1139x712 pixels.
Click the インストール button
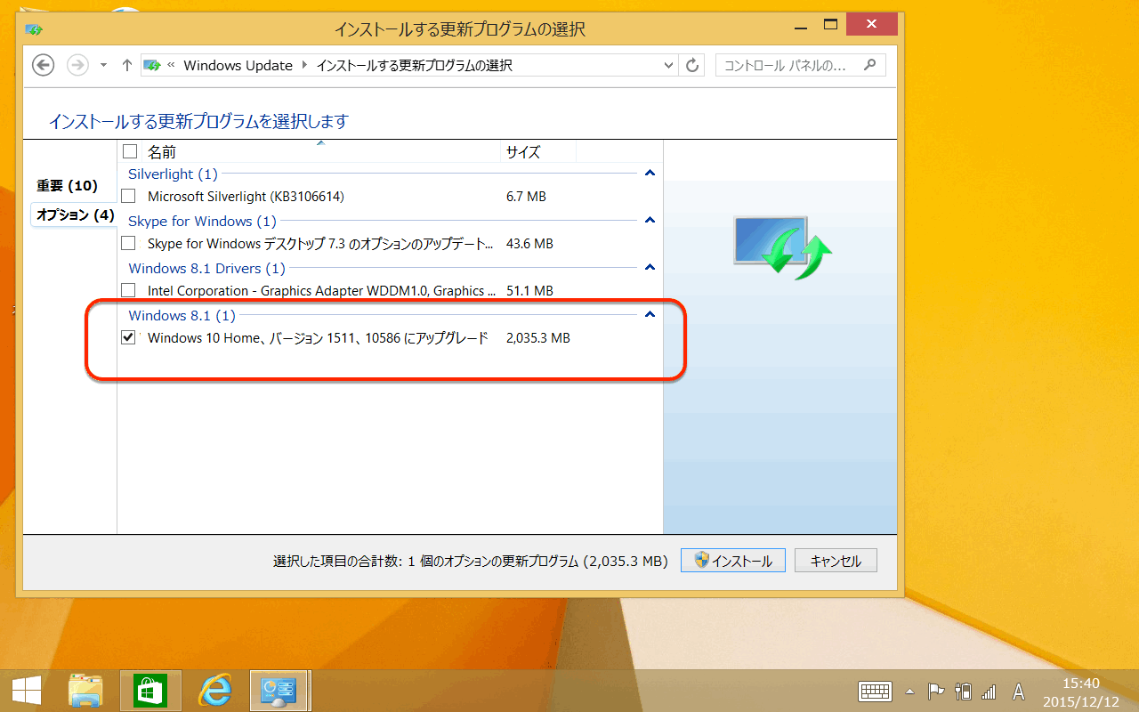click(732, 561)
